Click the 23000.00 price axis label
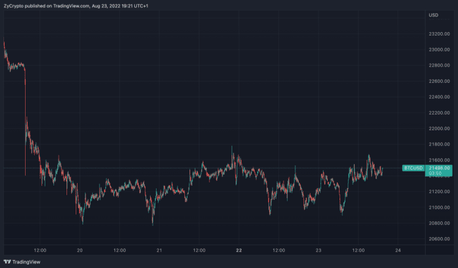The image size is (458, 268). pyautogui.click(x=438, y=50)
